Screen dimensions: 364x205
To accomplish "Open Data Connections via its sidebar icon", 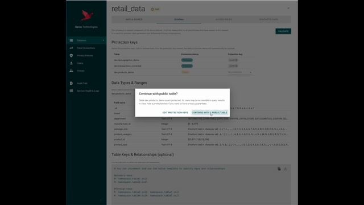I will click(71, 48).
